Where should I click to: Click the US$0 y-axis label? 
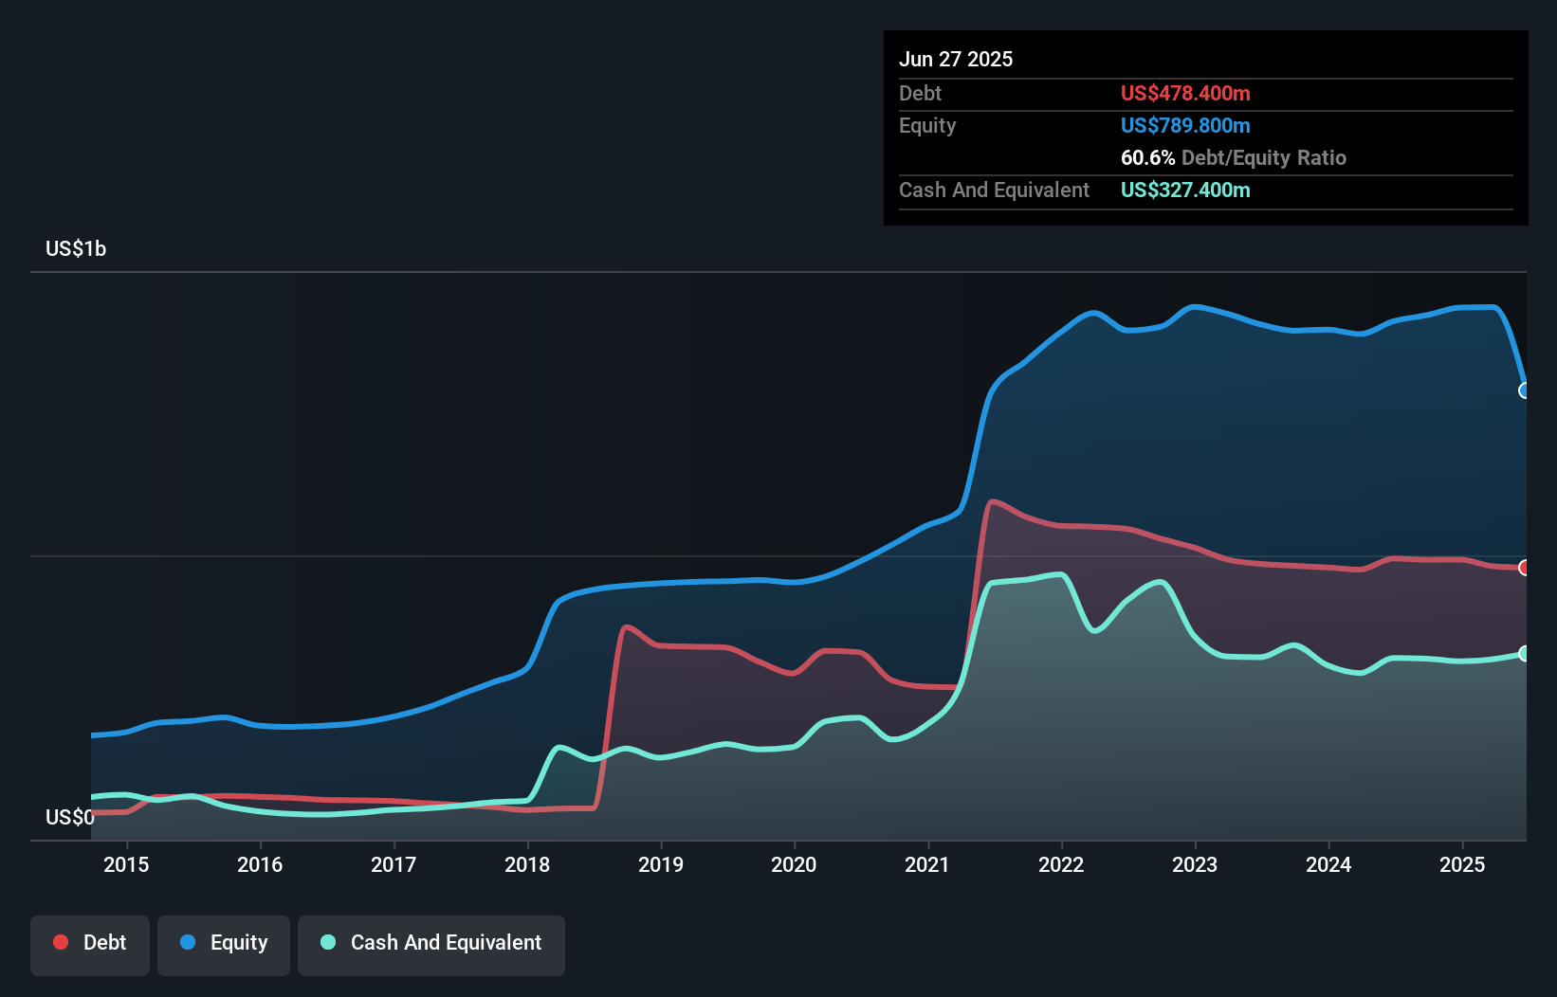pos(70,817)
